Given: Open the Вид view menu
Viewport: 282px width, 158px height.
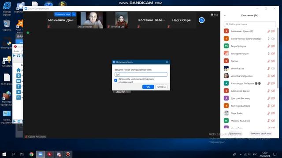Looking at the screenshot, I should [x=215, y=14].
